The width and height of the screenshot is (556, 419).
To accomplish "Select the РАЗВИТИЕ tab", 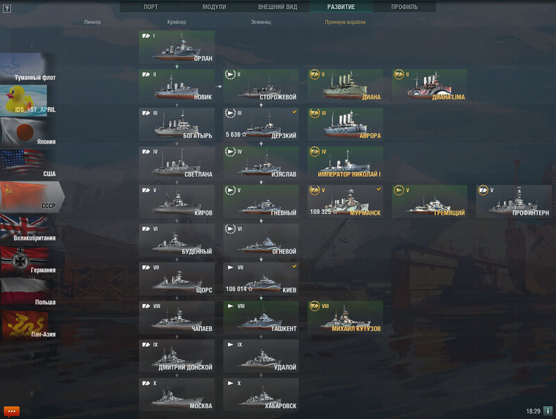I will [341, 7].
